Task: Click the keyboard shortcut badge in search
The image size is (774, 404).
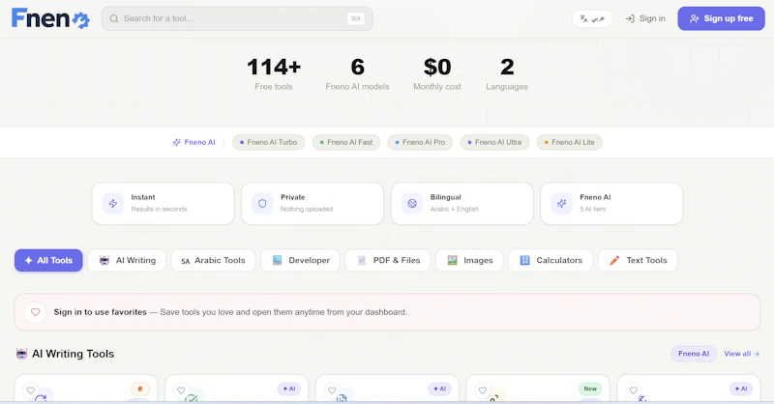Action: 355,18
